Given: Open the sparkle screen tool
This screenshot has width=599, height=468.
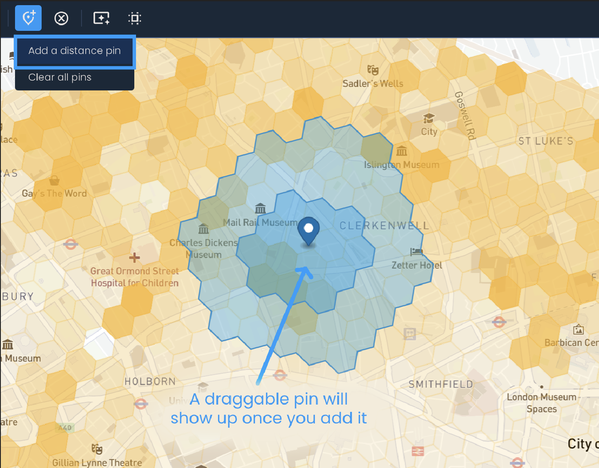Looking at the screenshot, I should [102, 18].
